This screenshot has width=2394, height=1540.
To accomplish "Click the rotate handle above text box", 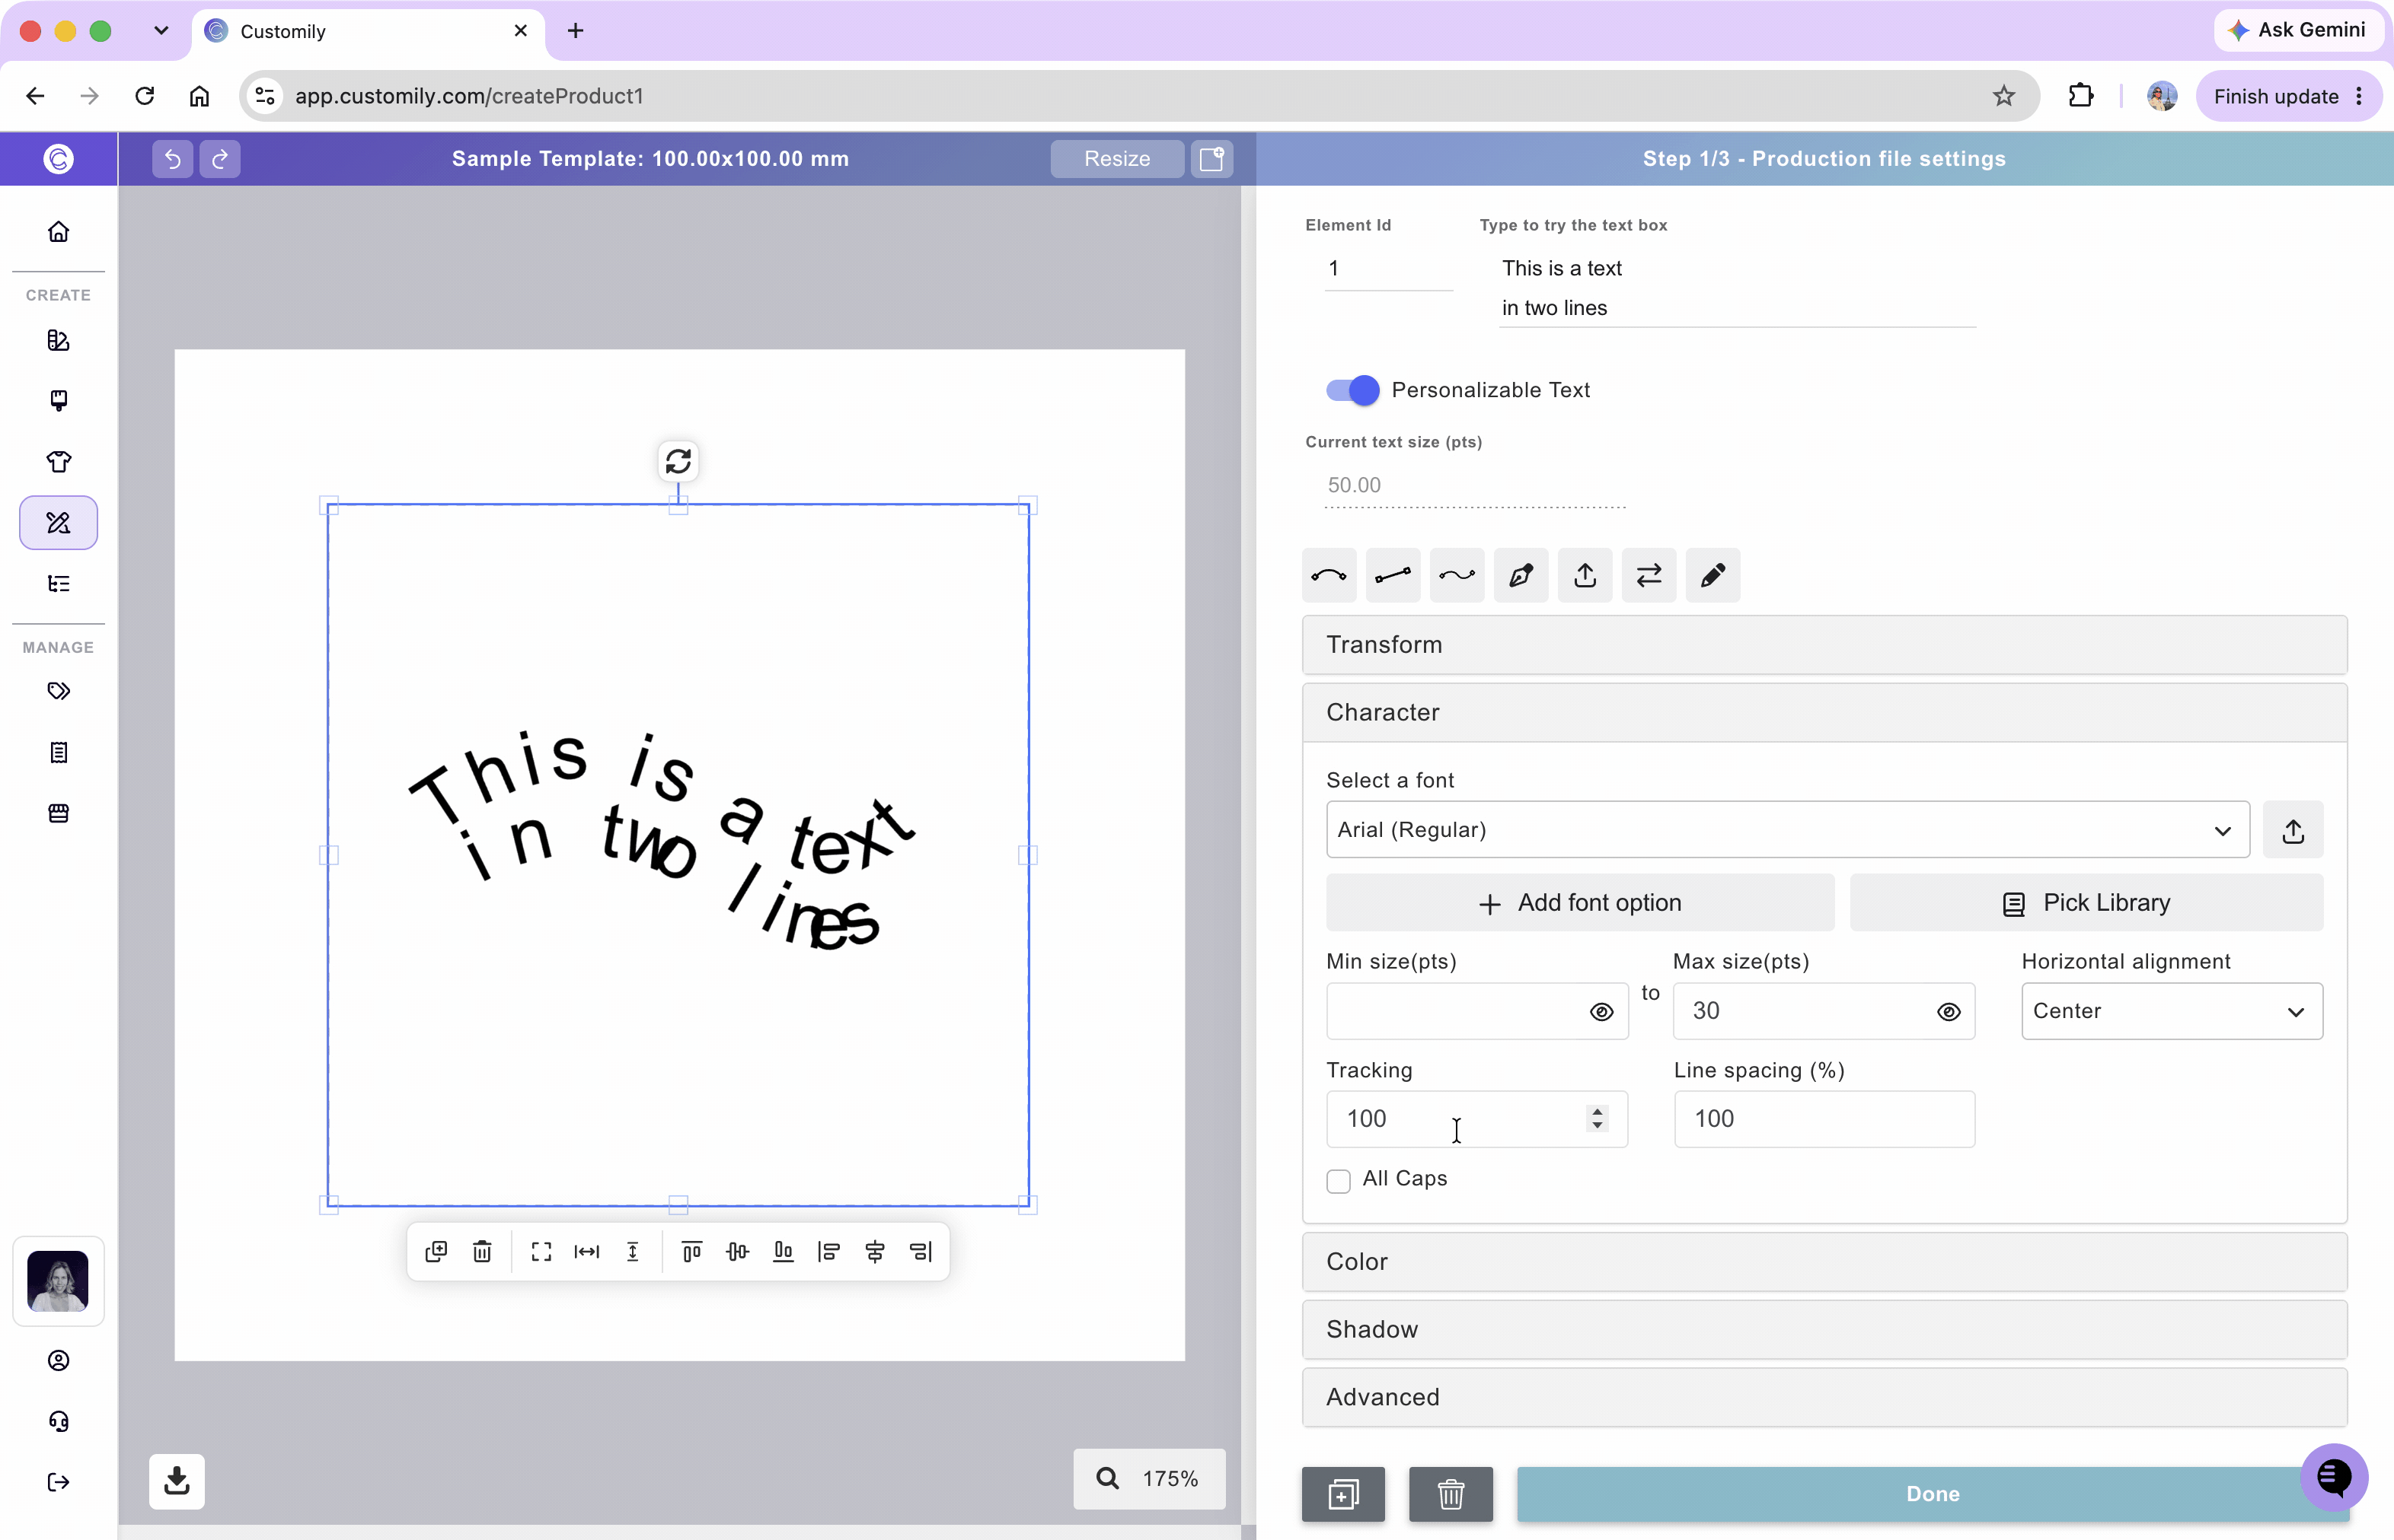I will click(678, 461).
